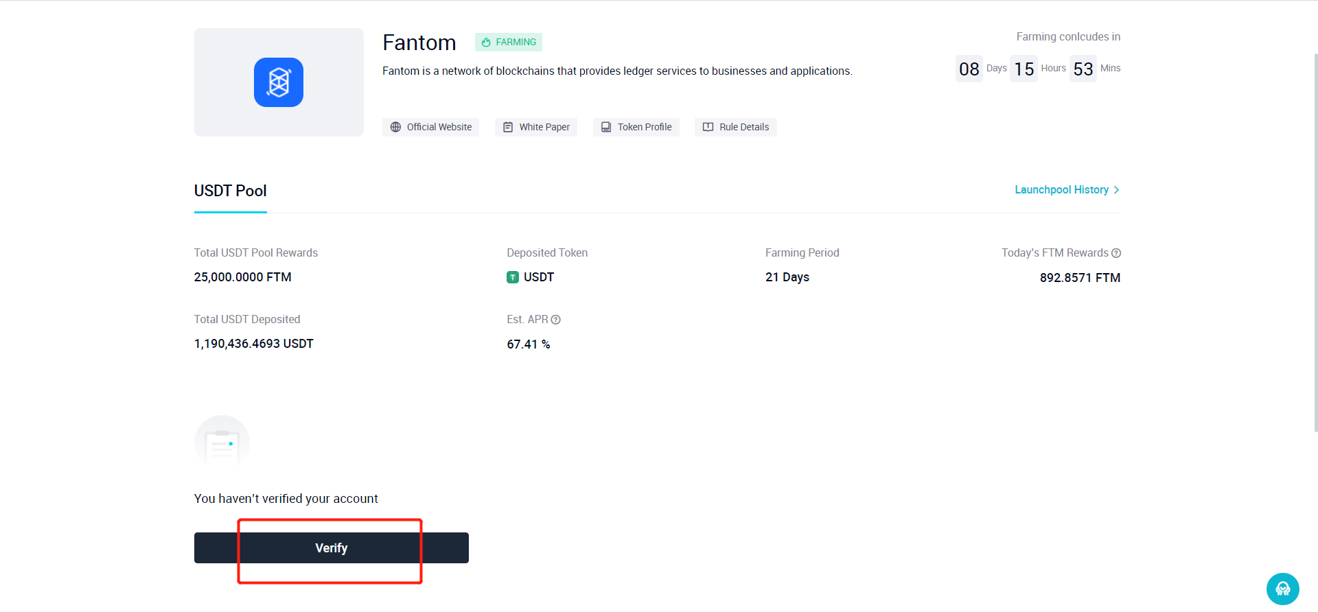
Task: Open the White Paper document
Action: point(536,127)
